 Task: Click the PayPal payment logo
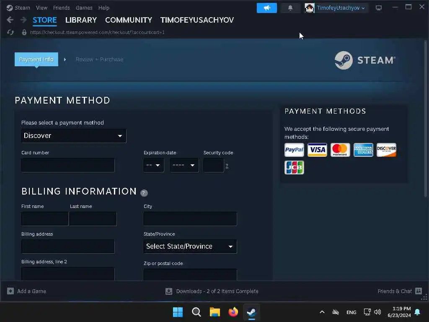pyautogui.click(x=294, y=150)
